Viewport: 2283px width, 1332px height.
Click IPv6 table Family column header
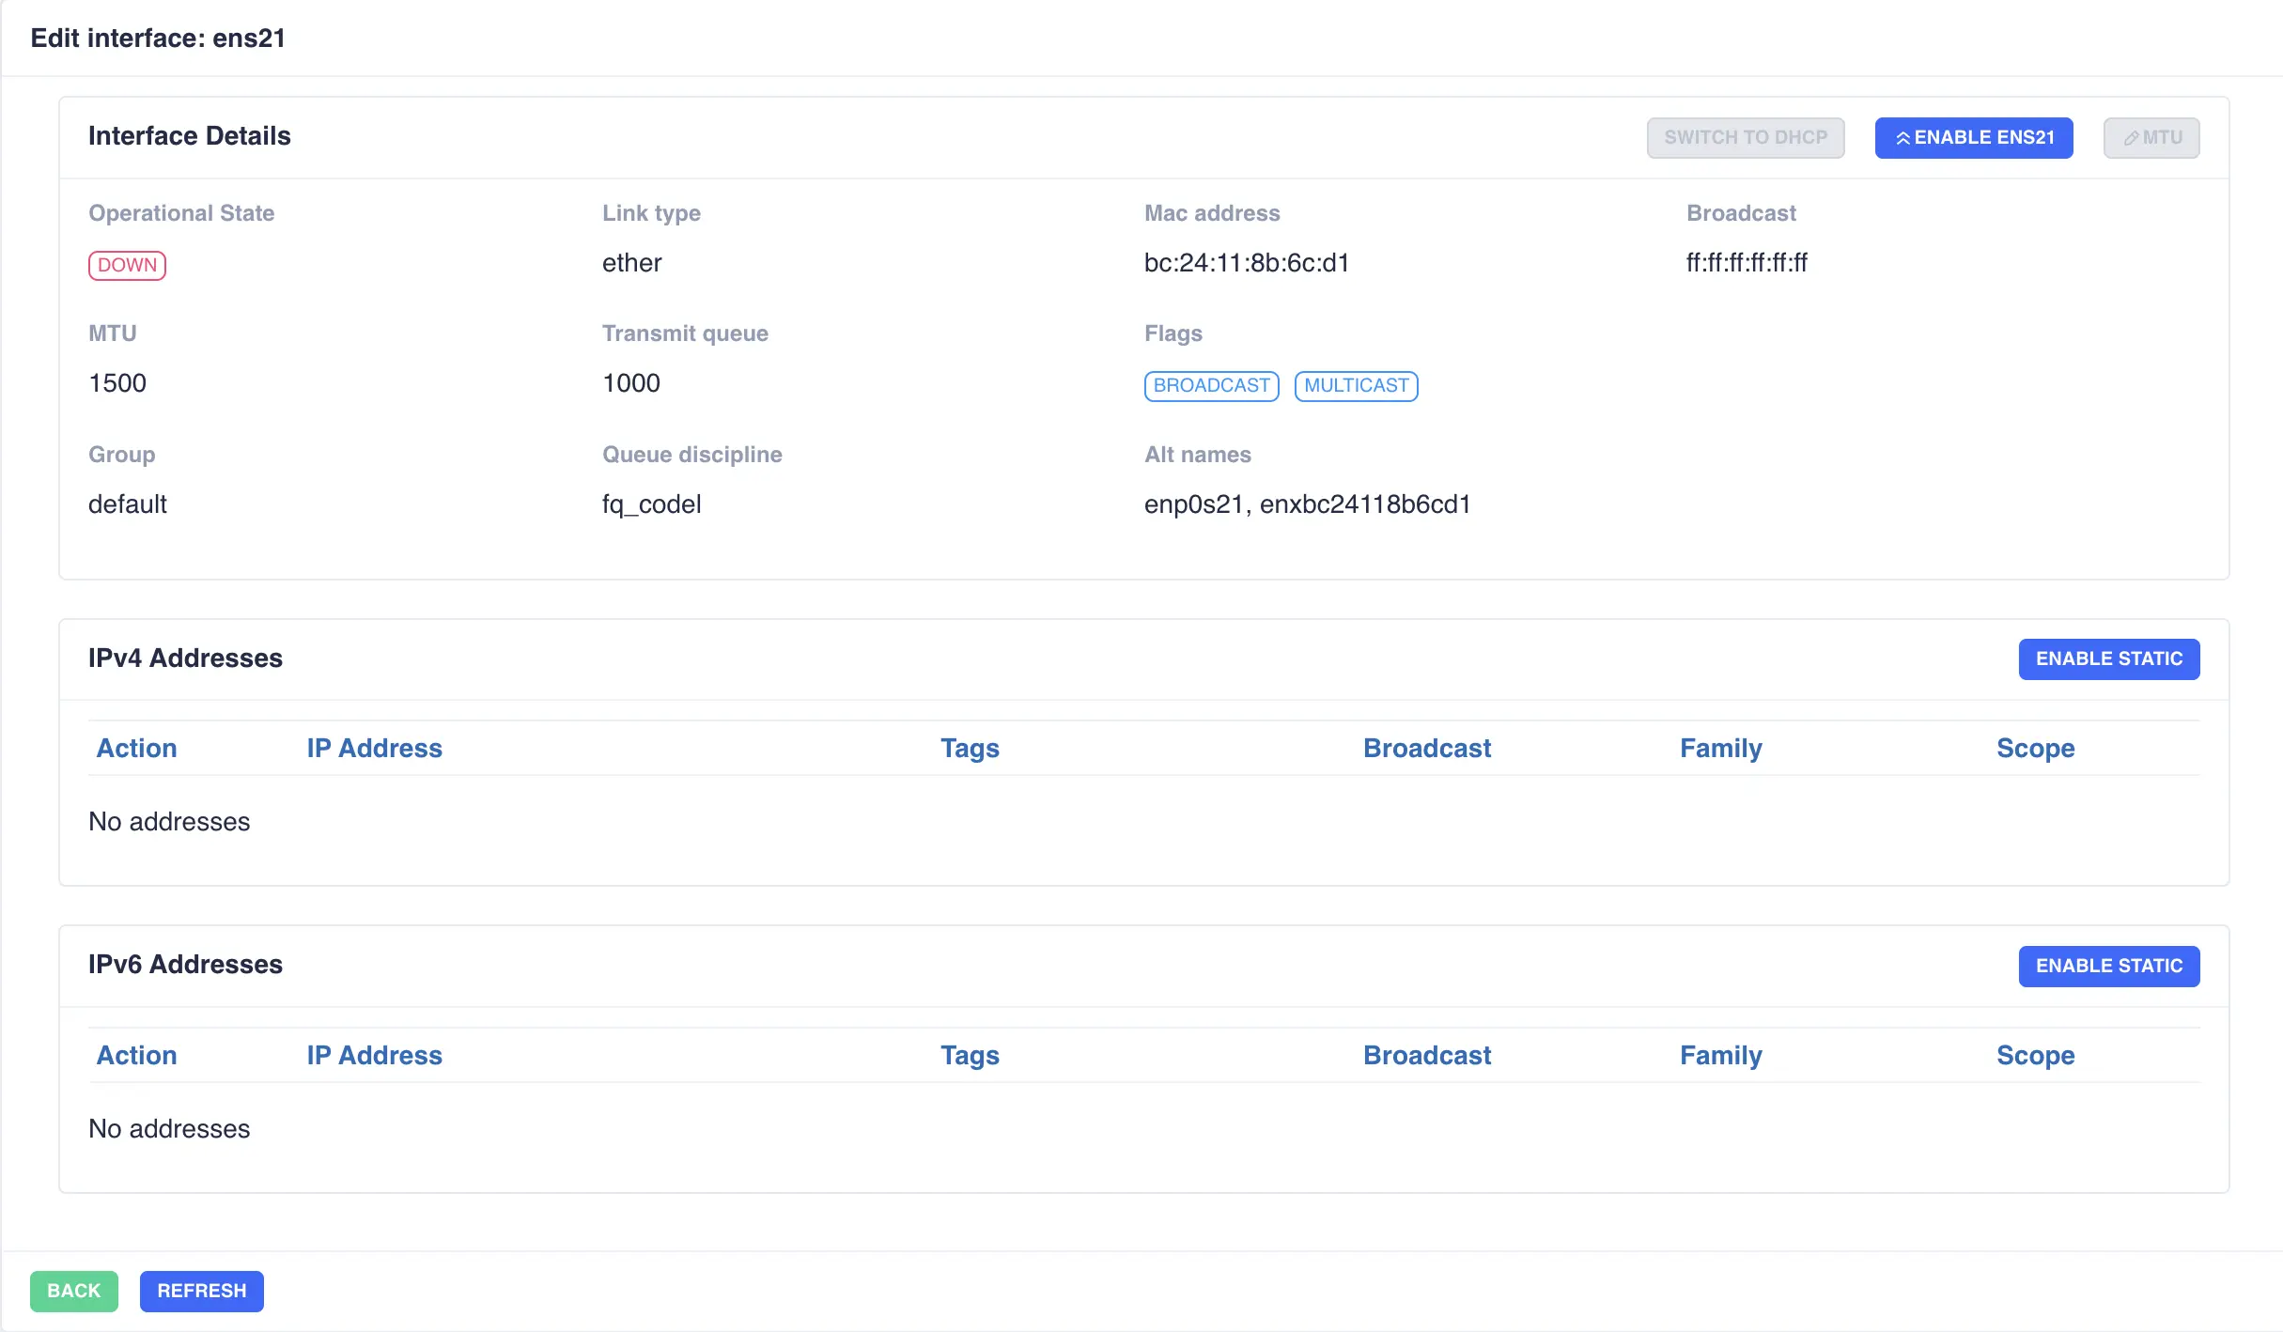1721,1056
